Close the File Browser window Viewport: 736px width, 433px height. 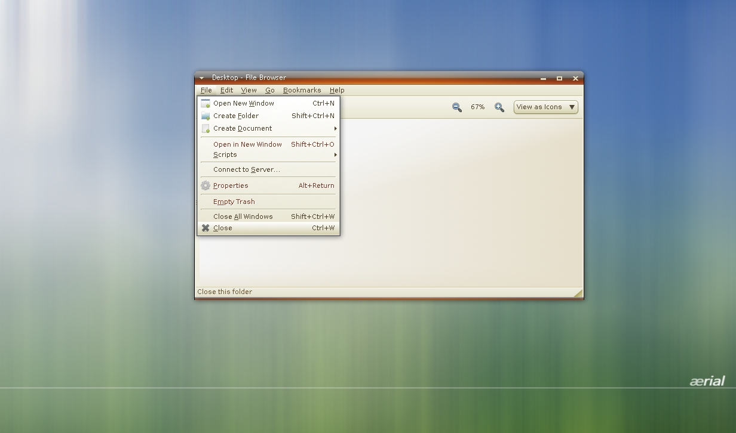coord(576,78)
